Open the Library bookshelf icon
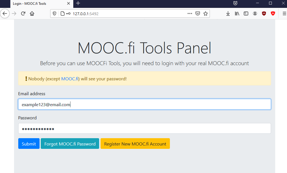Viewport: 287px width, 173px height. click(237, 13)
